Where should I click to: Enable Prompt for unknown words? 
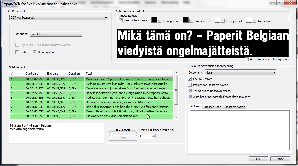190,85
